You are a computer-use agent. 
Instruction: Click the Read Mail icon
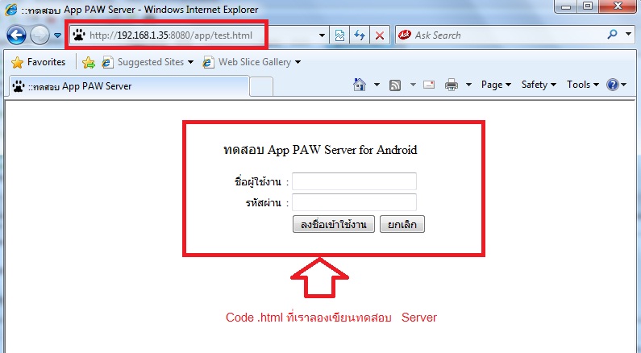click(x=429, y=85)
